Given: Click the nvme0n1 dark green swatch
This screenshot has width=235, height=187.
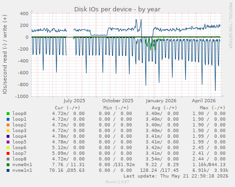Looking at the screenshot, I should coord(8,165).
